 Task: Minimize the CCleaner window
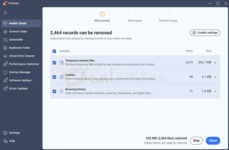coord(210,3)
